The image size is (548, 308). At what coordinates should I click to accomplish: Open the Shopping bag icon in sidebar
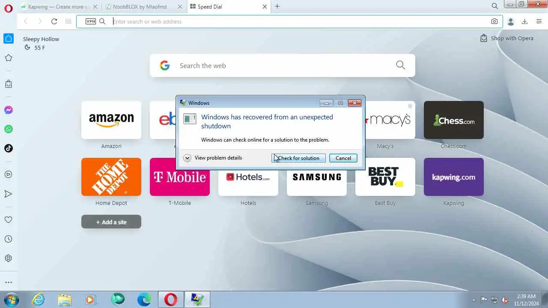[x=9, y=84]
